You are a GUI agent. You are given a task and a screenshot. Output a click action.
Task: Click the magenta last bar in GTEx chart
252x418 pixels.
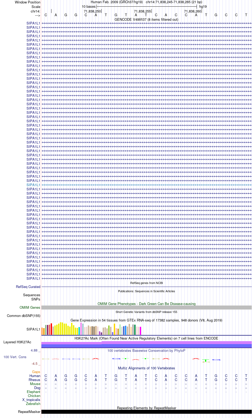coord(140,331)
